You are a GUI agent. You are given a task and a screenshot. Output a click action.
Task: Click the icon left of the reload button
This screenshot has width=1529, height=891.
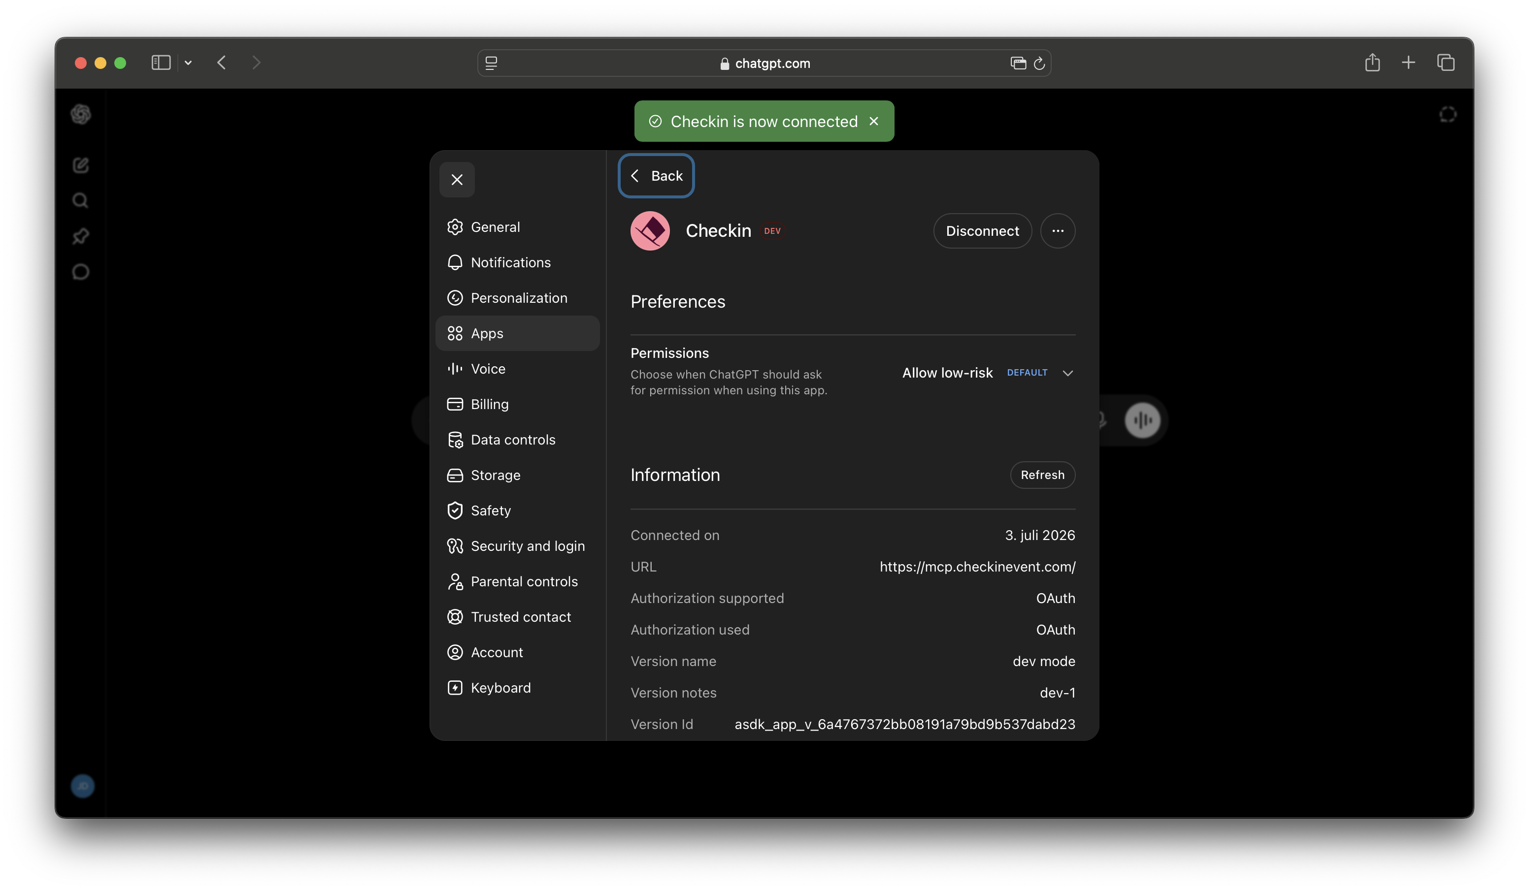click(1018, 63)
